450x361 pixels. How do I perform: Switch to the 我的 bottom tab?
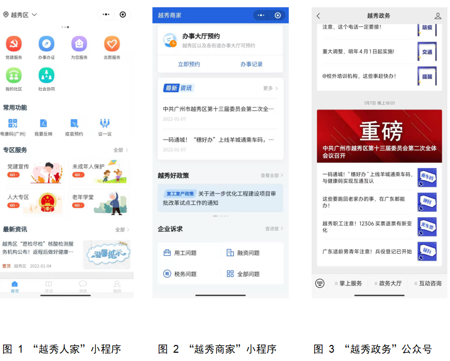pyautogui.click(x=117, y=286)
